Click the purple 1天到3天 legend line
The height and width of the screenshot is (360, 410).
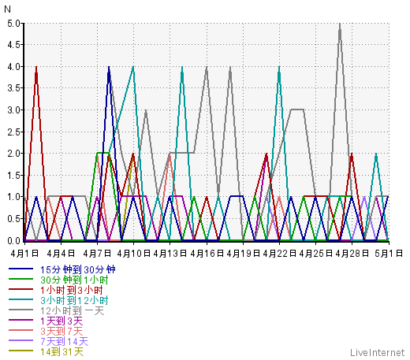coord(20,320)
